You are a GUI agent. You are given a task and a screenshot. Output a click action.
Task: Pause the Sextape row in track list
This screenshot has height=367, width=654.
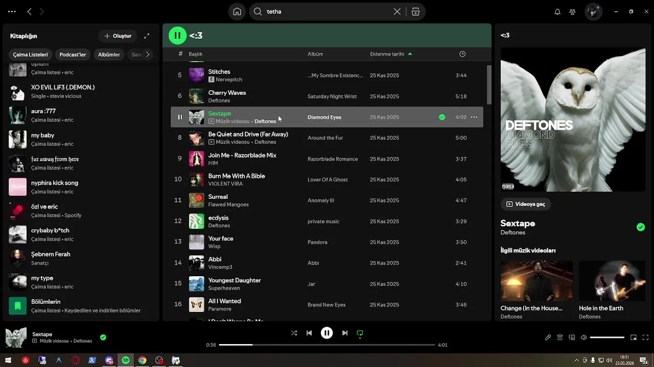coord(180,117)
